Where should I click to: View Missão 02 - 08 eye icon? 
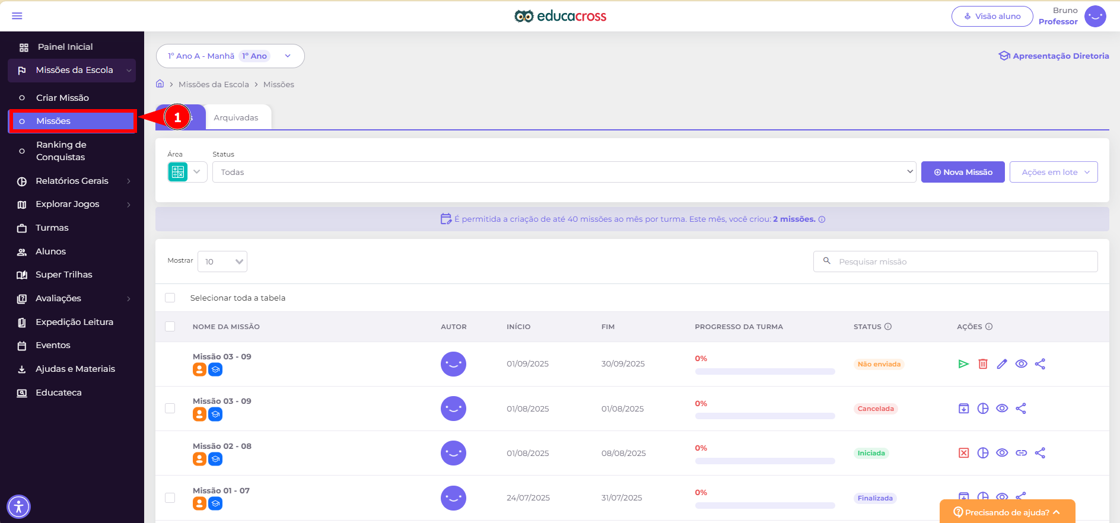click(x=1002, y=453)
